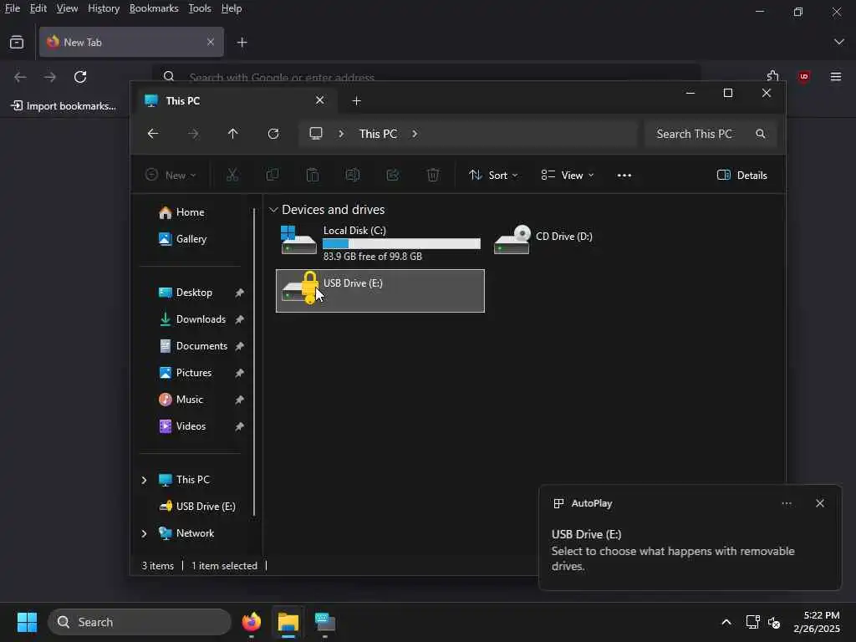Open Firefox list all tabs chevron
This screenshot has width=856, height=642.
pos(839,42)
